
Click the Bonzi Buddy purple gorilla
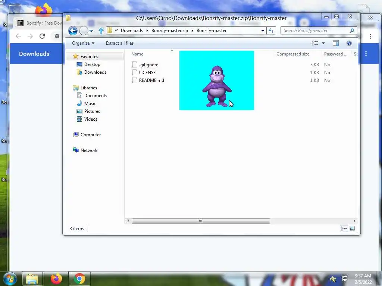tap(217, 86)
